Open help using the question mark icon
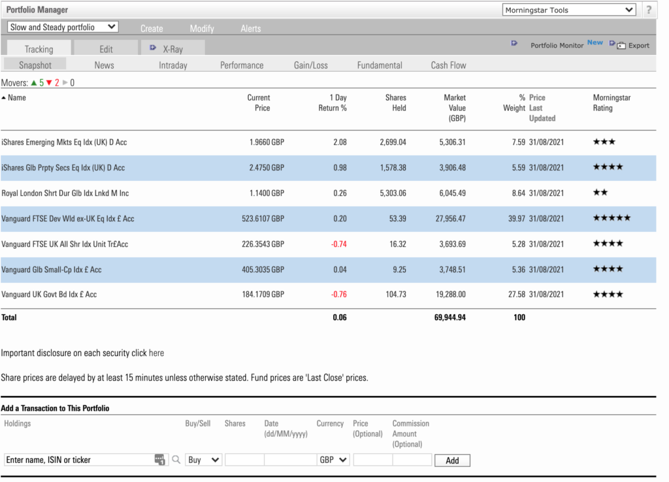This screenshot has width=669, height=482. coord(648,9)
